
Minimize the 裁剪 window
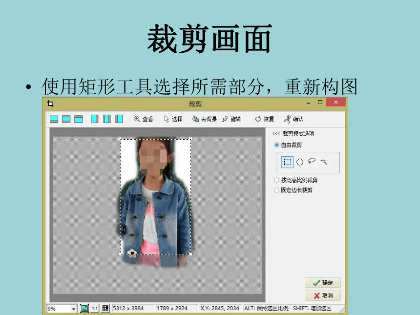pos(309,103)
